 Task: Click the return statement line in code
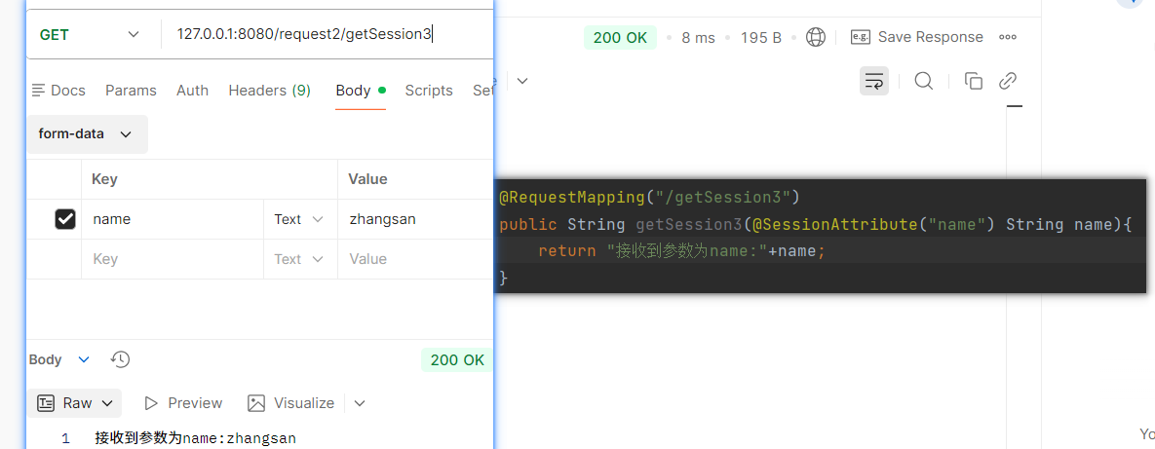coord(682,251)
